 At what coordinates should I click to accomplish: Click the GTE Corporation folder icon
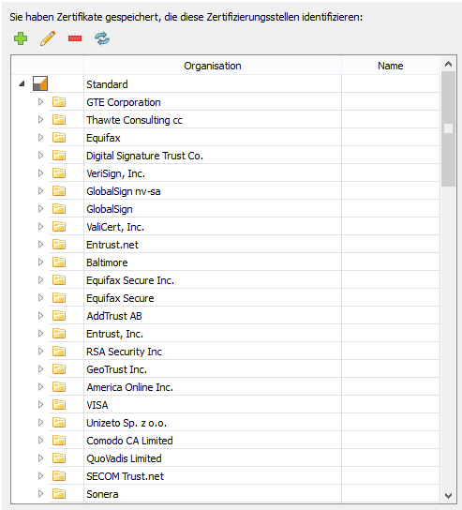(x=59, y=102)
